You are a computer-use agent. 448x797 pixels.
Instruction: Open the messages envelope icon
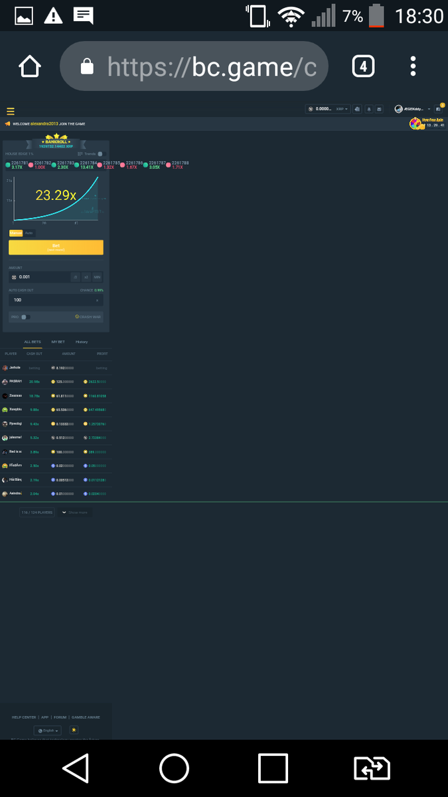[379, 109]
